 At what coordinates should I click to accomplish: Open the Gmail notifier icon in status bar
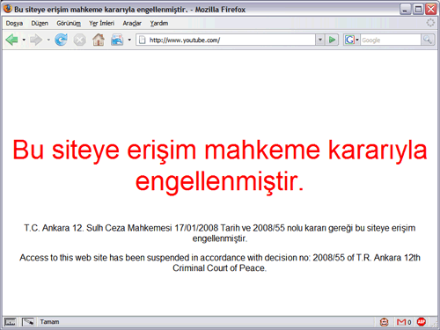pyautogui.click(x=400, y=322)
